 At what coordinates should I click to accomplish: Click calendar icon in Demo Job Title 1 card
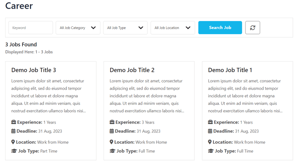pyautogui.click(x=210, y=131)
